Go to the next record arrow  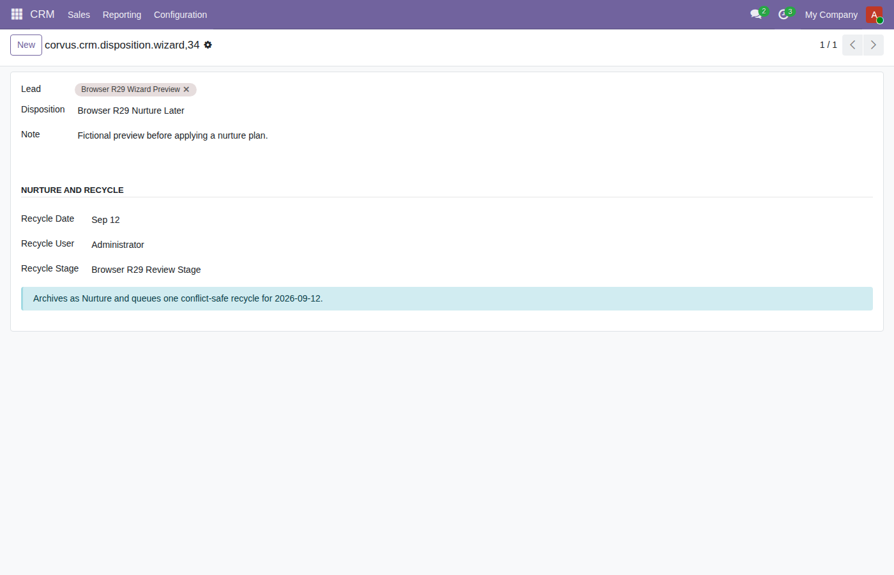[874, 45]
